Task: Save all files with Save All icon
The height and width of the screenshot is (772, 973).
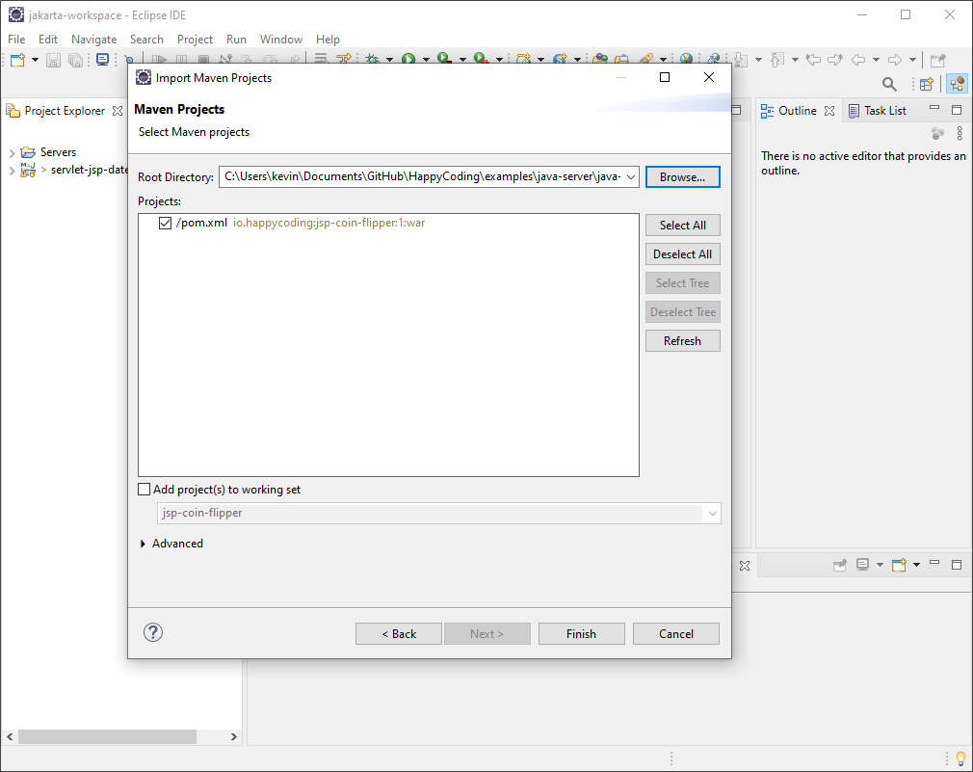Action: pos(75,60)
